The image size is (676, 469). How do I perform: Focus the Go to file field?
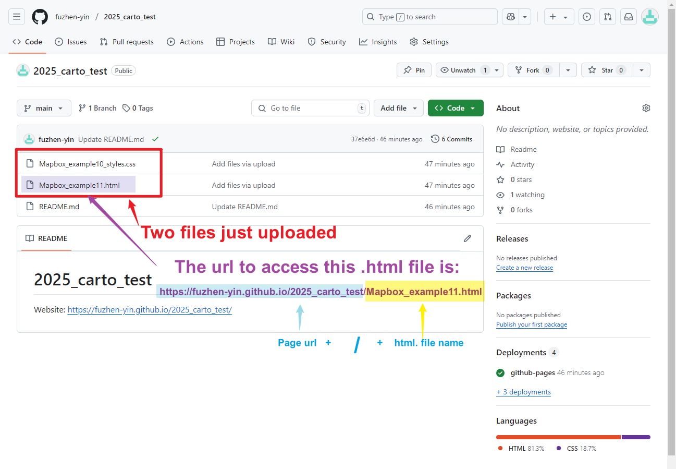point(311,108)
